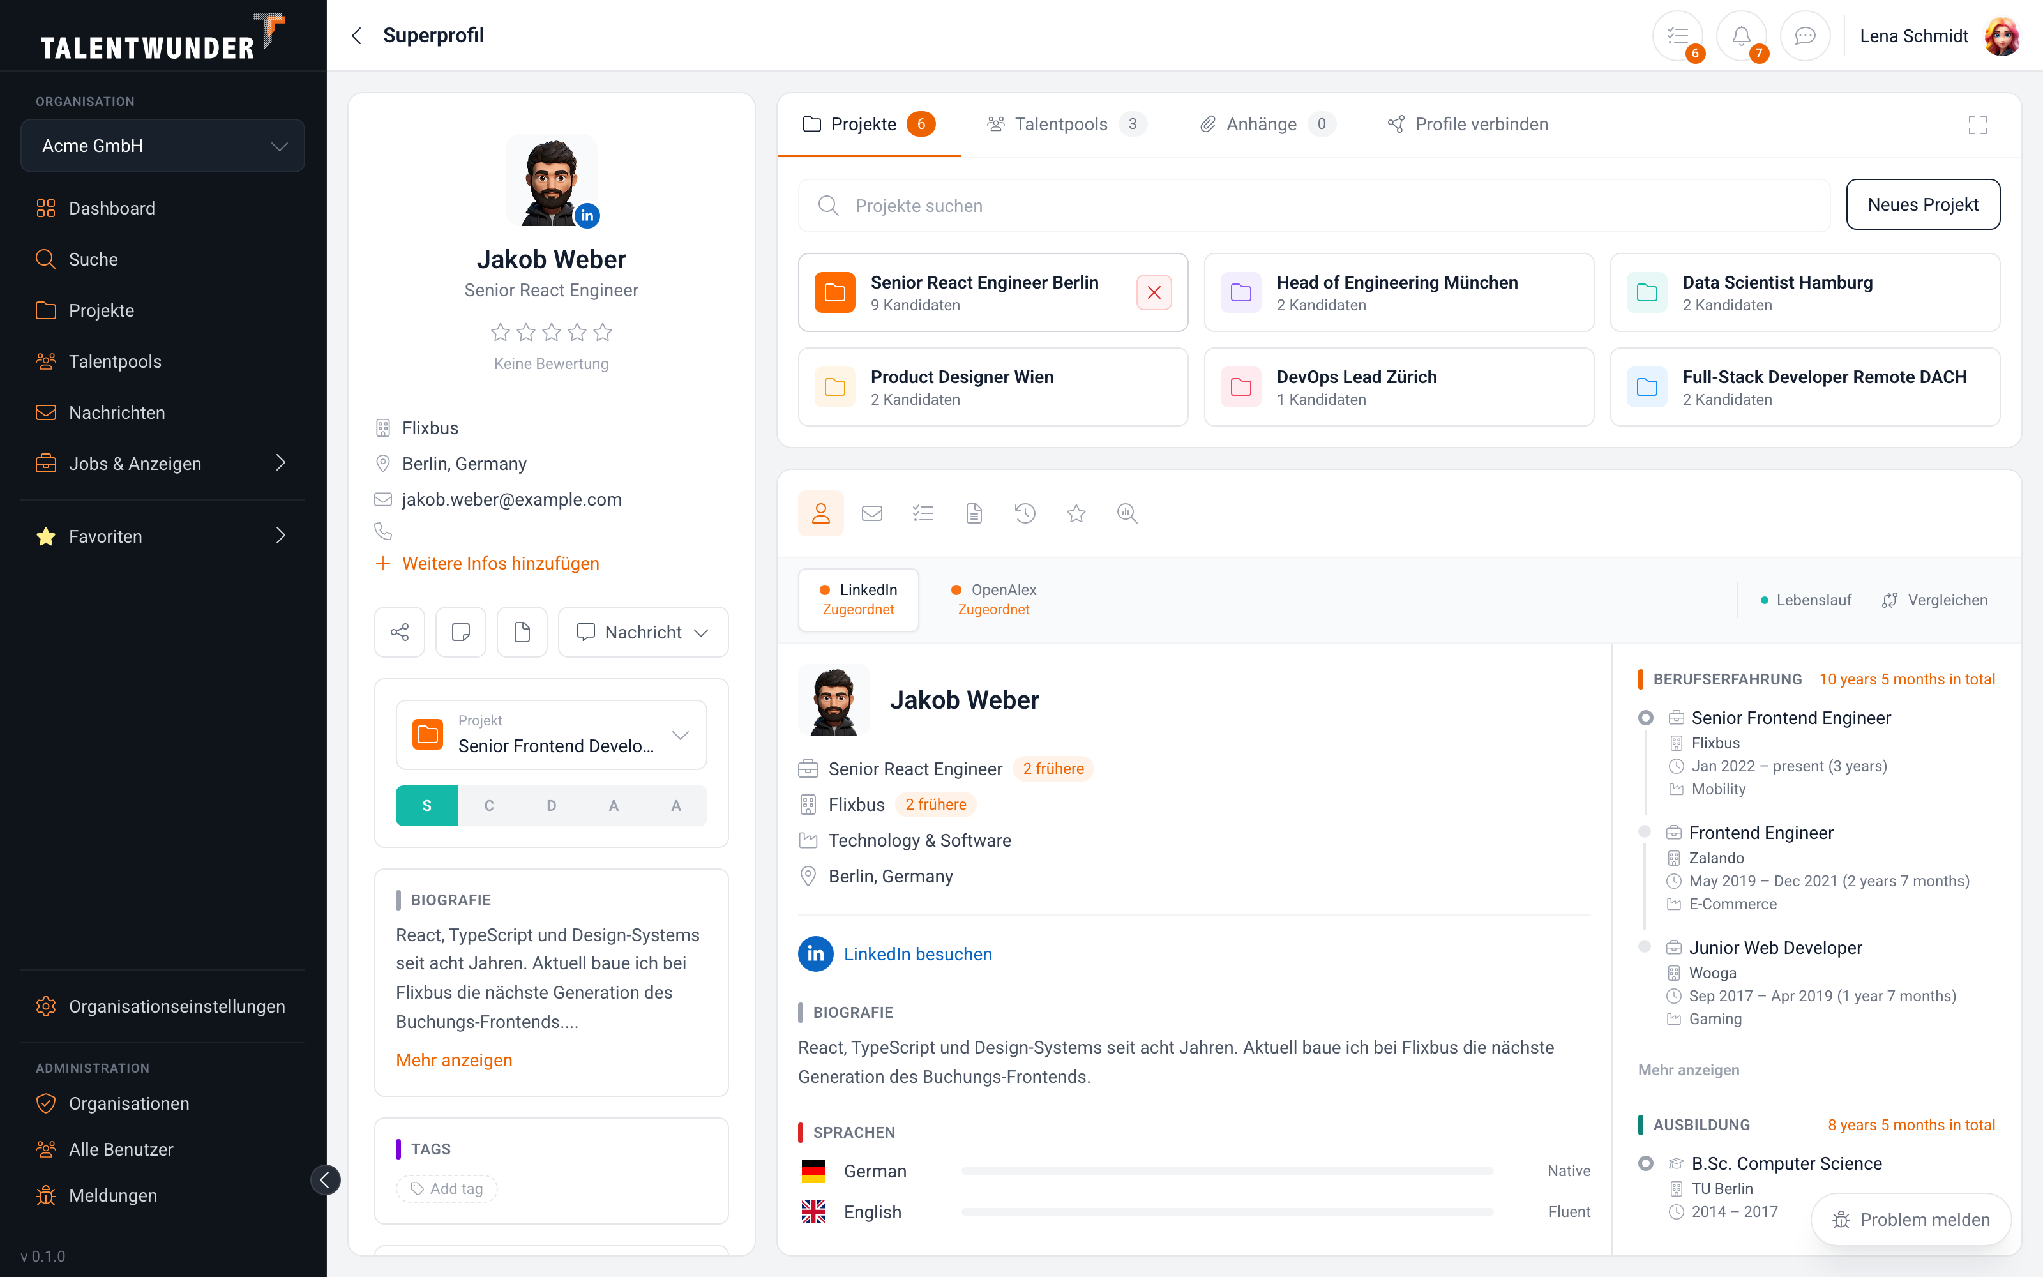Expand work experience with Mehr anzeigen

pyautogui.click(x=1689, y=1070)
